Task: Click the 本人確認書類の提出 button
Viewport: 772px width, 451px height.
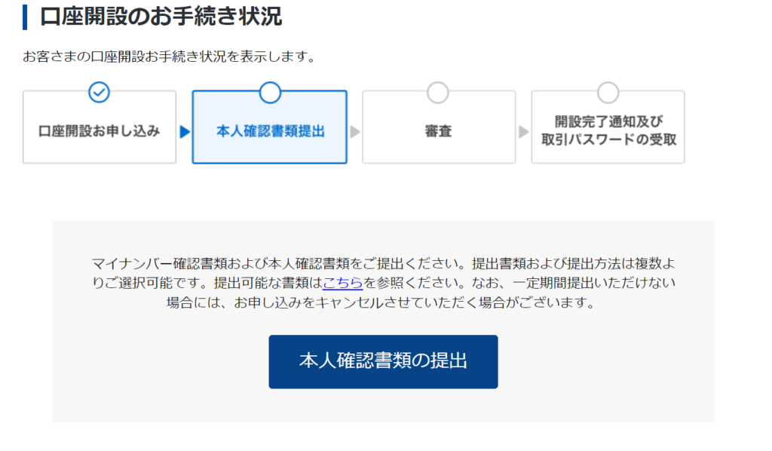Action: click(383, 362)
